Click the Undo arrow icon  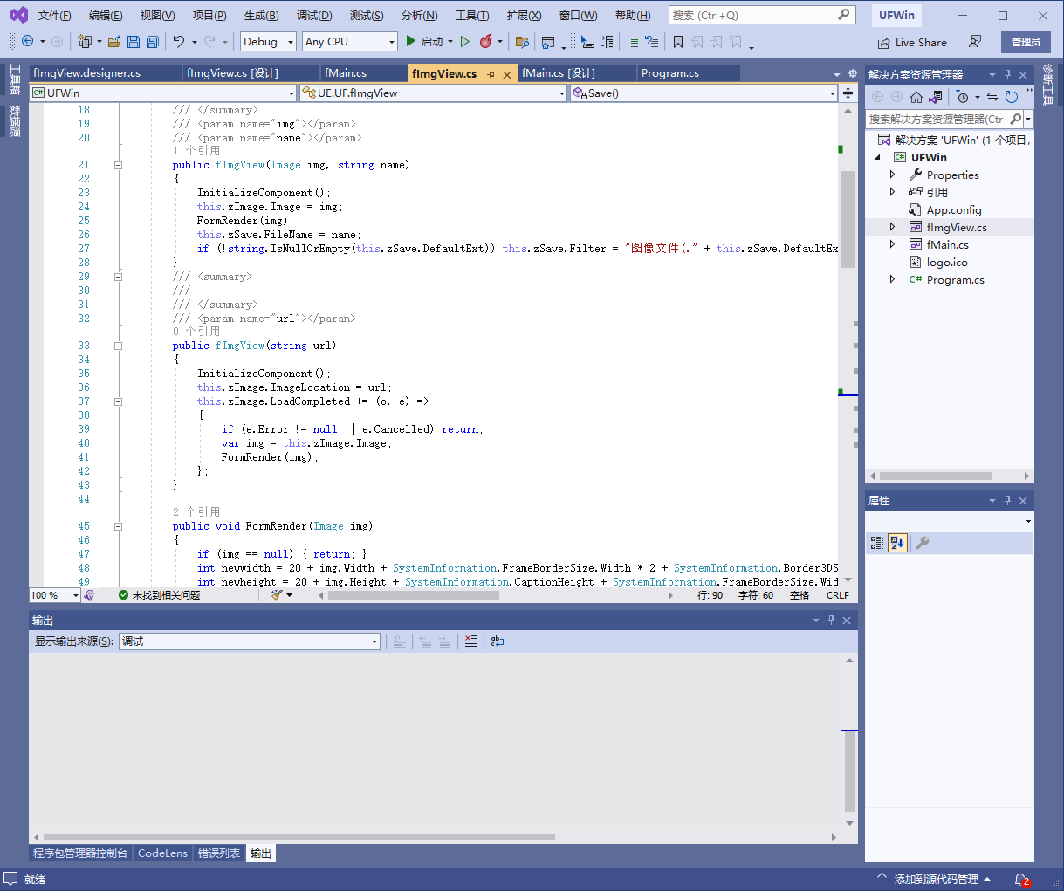tap(179, 41)
